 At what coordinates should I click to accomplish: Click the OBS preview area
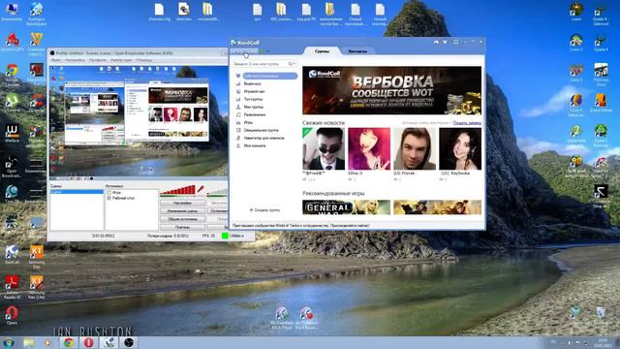pyautogui.click(x=139, y=122)
